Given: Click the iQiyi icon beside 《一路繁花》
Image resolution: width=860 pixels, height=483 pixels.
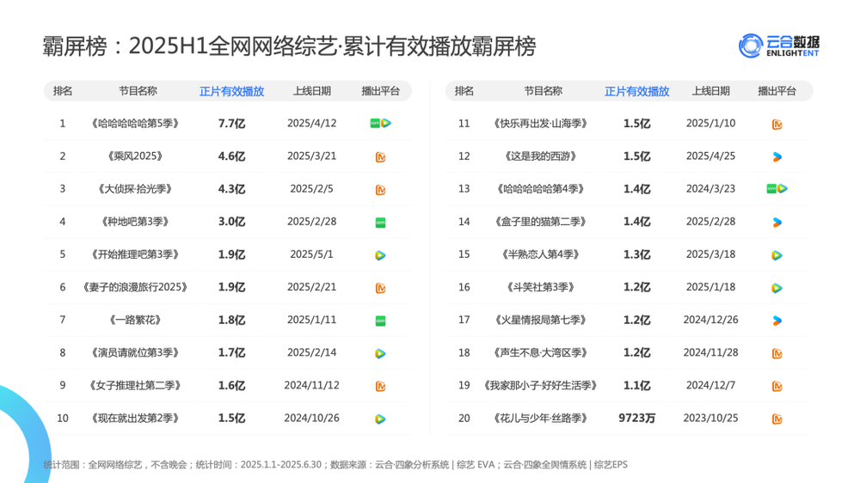Looking at the screenshot, I should coord(380,321).
